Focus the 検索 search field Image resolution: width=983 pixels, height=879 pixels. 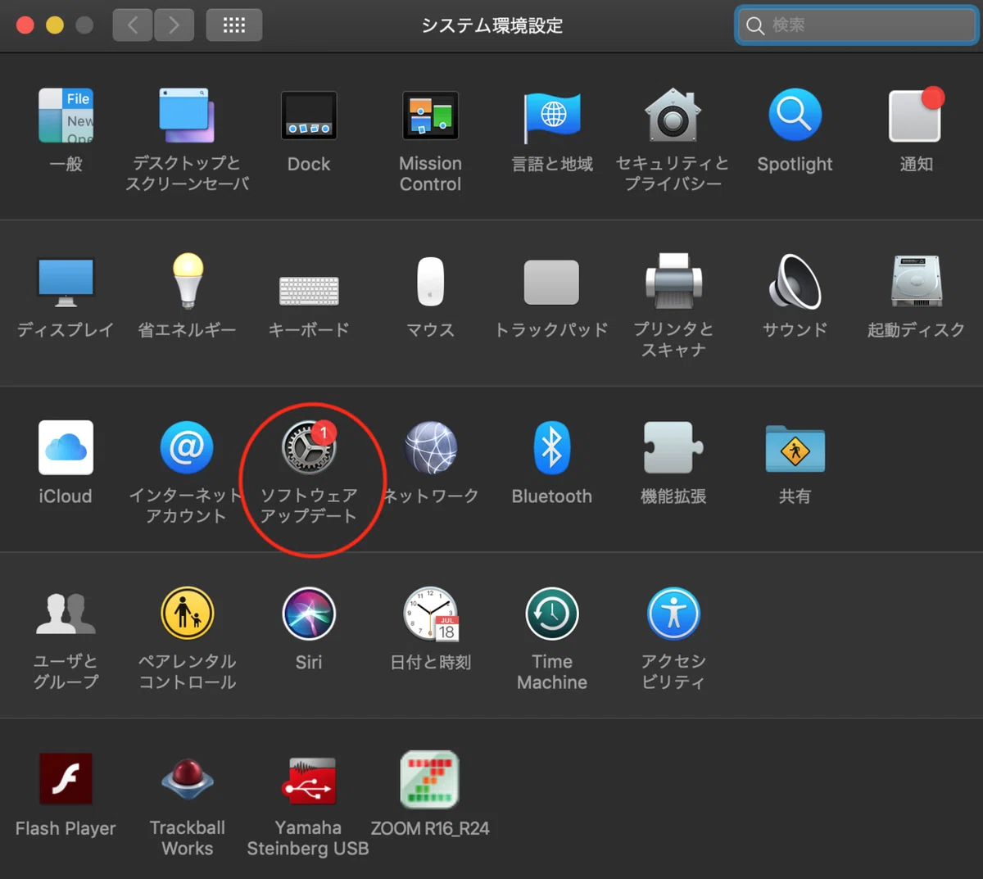pos(857,25)
